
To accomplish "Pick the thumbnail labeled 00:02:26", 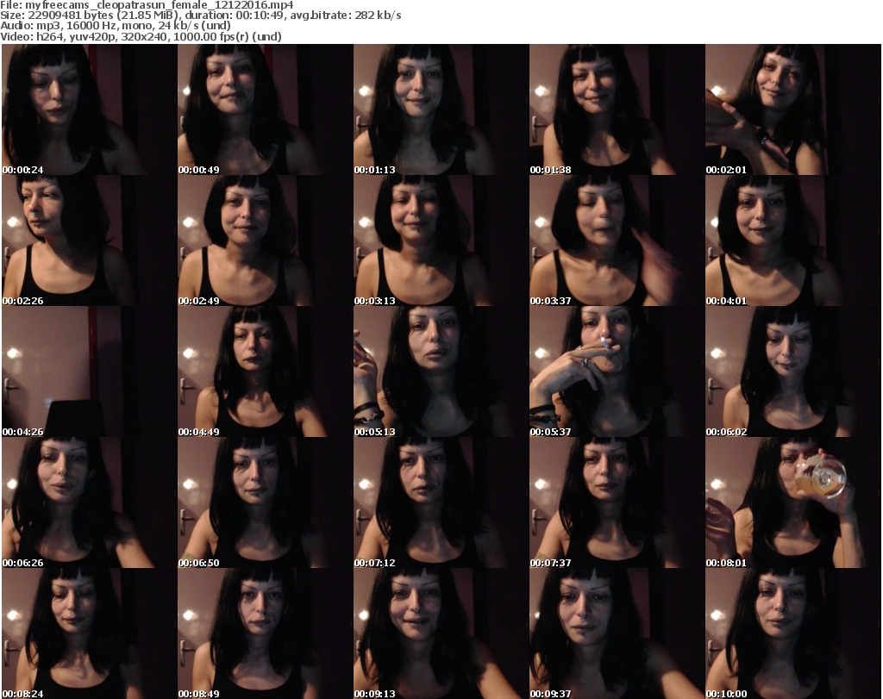I will (89, 240).
